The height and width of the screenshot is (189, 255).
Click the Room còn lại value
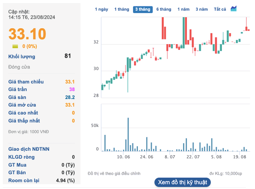click(x=65, y=180)
